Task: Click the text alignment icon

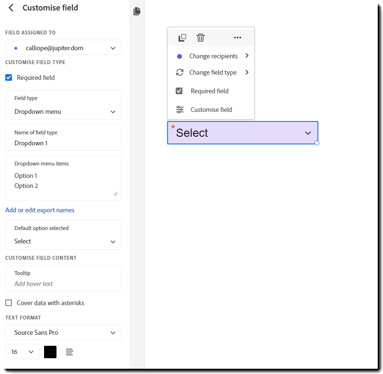Action: pyautogui.click(x=69, y=352)
